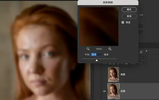This screenshot has height=100, width=159.
Task: Click the lock all icon in Layers panel
Action: click(x=126, y=63)
